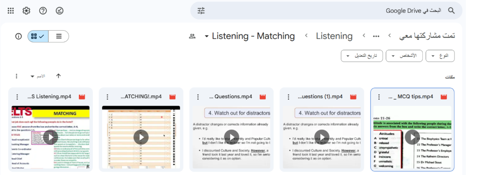Open the Google apps grid icon
The height and width of the screenshot is (175, 482).
coord(11,11)
